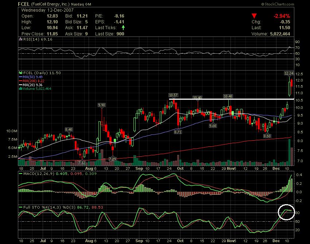Click the MA(50) 9.49 legend entry

tap(32, 77)
